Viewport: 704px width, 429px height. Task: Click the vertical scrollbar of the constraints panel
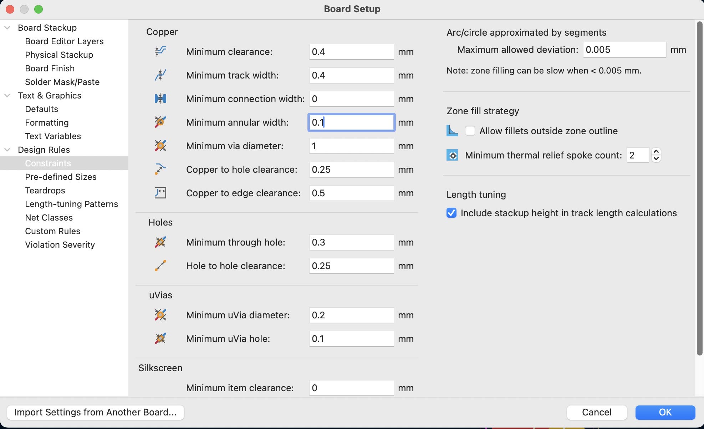(700, 188)
